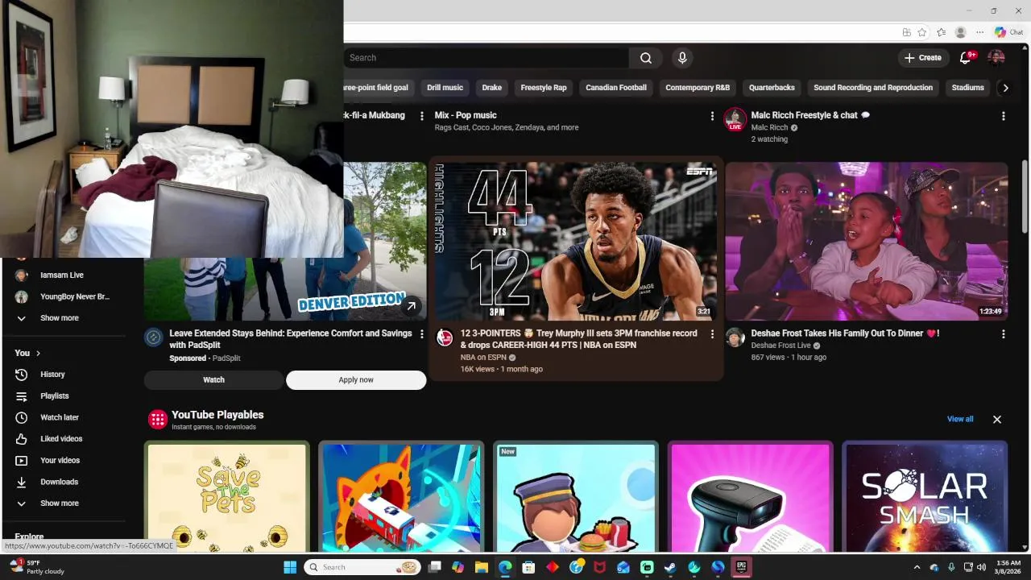Open the Save the Pets game card
1031x580 pixels.
coord(227,496)
